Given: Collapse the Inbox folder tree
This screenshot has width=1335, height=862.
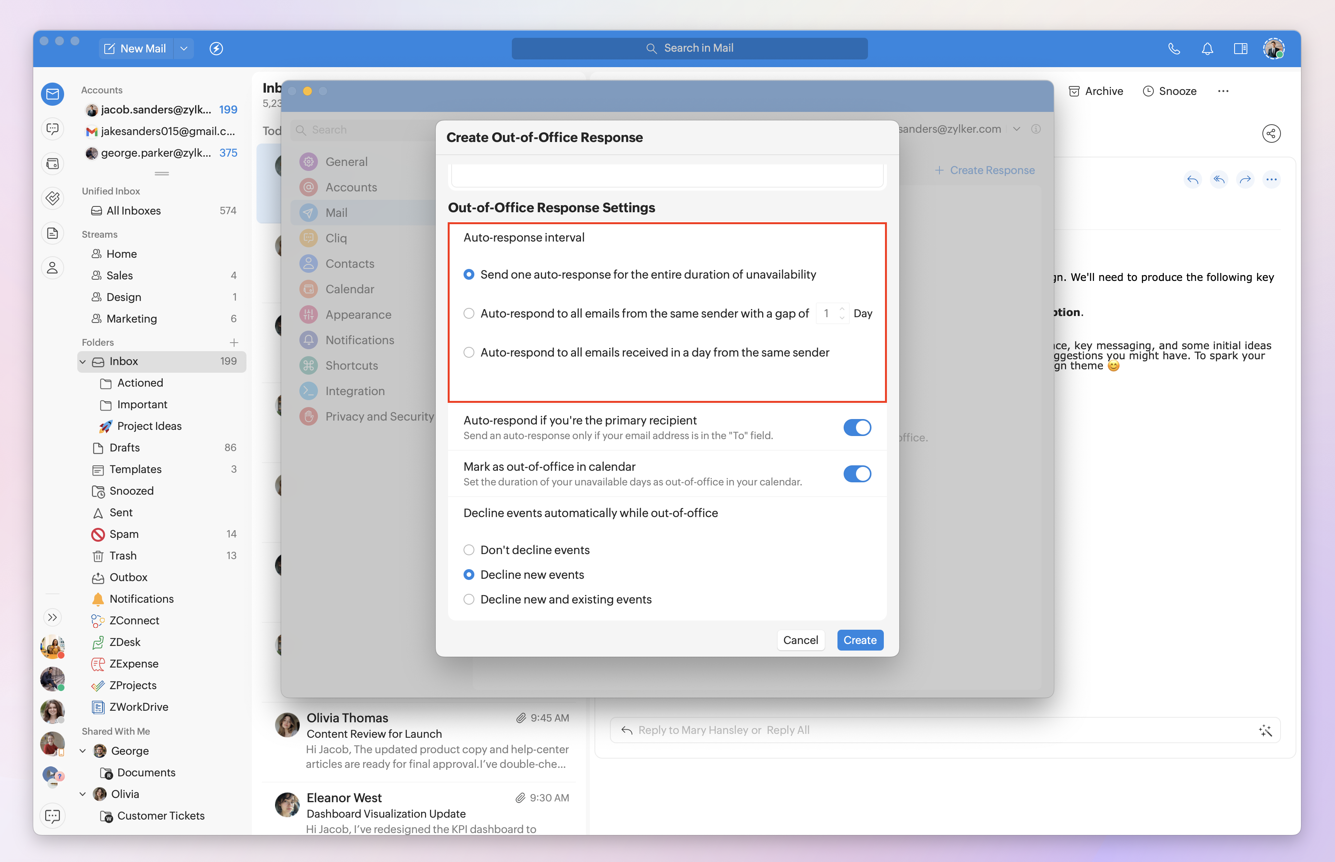Looking at the screenshot, I should (x=83, y=362).
